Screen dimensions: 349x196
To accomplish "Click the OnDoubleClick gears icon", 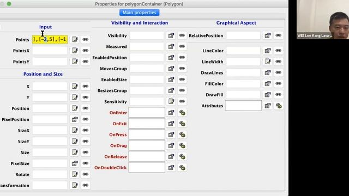I will point(182,168).
